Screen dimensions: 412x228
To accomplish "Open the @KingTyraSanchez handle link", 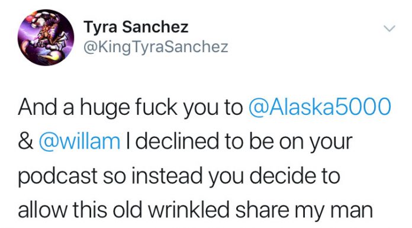I will [x=156, y=47].
